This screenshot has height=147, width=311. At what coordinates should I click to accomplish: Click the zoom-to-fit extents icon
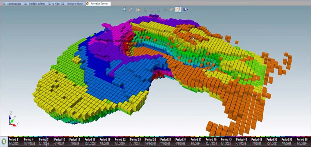pyautogui.click(x=124, y=9)
